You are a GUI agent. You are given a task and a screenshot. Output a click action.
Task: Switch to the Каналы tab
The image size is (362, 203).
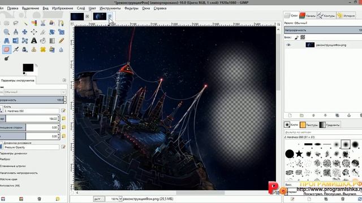[308, 16]
